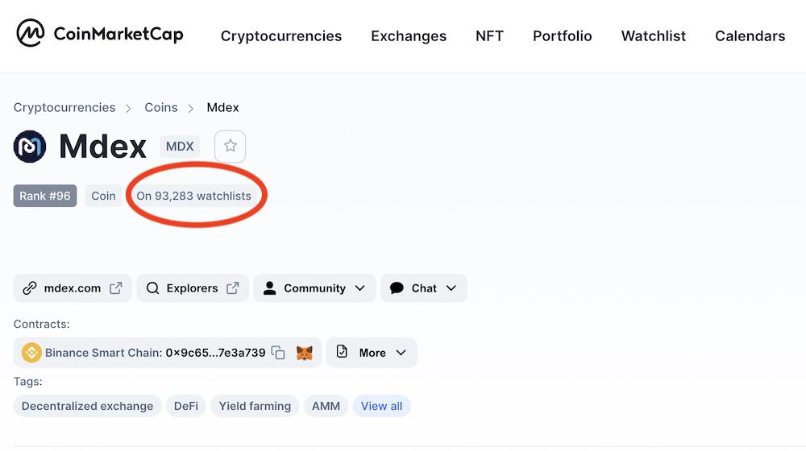806x451 pixels.
Task: Select the Decentralized exchange tag
Action: pyautogui.click(x=87, y=406)
